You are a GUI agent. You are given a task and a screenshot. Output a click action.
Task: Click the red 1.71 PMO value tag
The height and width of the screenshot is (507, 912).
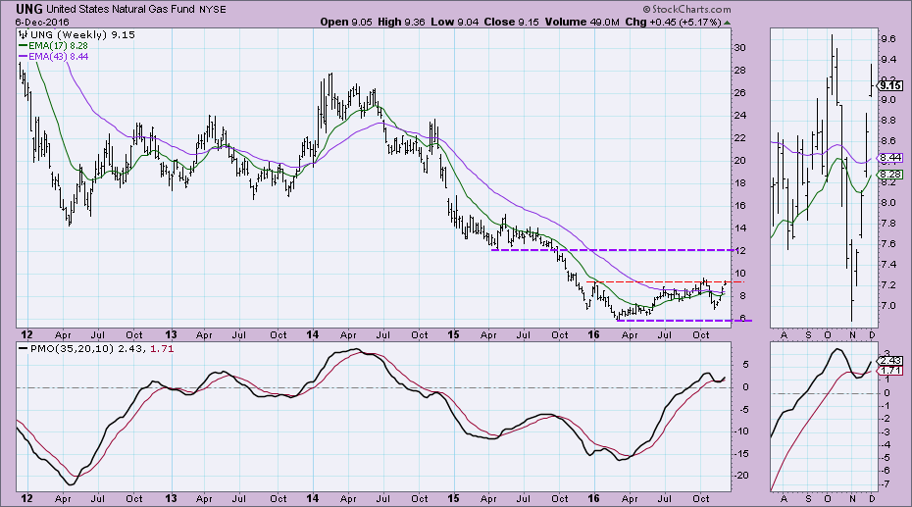click(x=890, y=372)
